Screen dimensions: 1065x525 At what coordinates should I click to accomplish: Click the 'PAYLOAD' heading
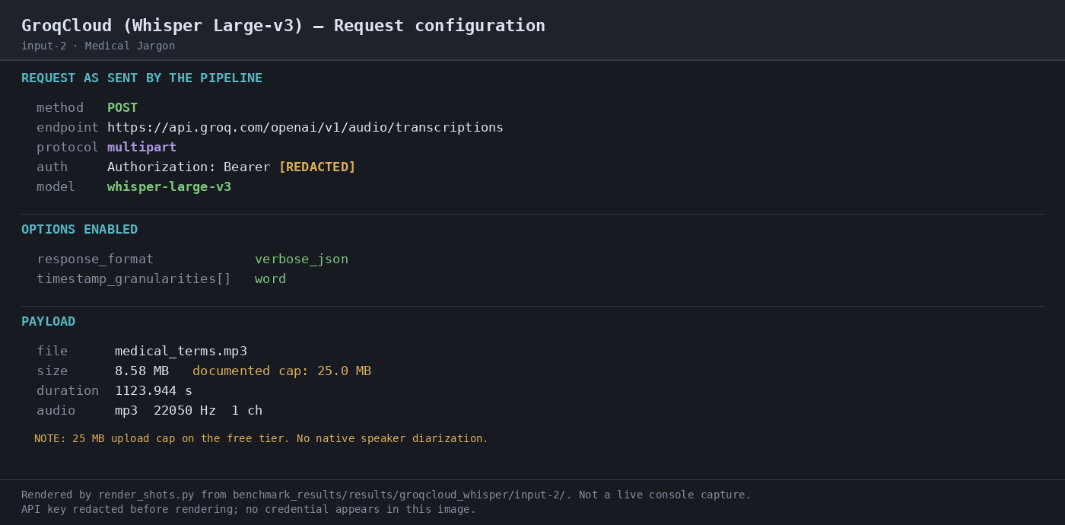48,322
